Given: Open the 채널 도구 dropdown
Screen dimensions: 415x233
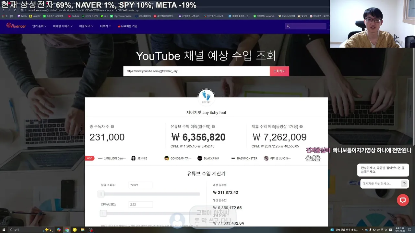Looking at the screenshot, I should [x=86, y=26].
